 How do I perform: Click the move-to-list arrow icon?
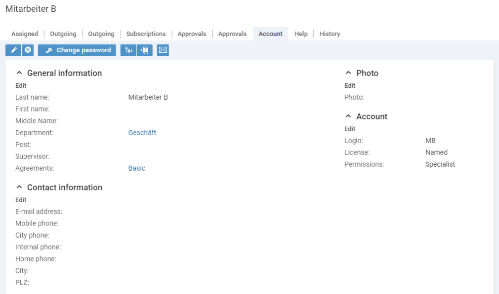point(145,50)
